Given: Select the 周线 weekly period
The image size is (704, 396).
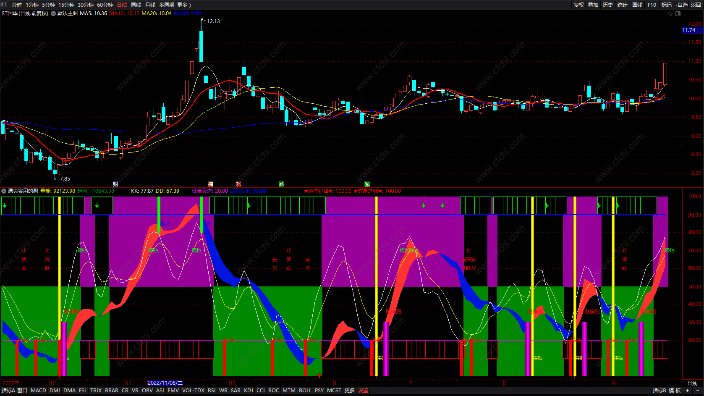Looking at the screenshot, I should [136, 5].
